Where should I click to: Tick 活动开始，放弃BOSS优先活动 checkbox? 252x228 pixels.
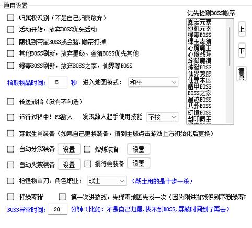[x=10, y=29]
